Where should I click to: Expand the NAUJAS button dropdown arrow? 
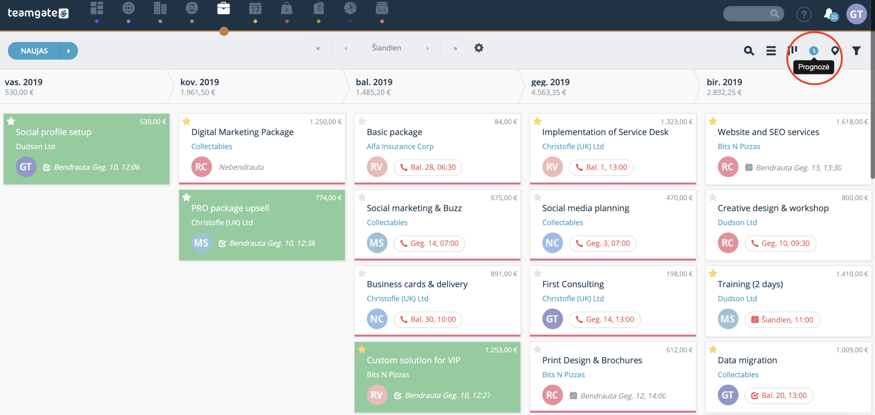point(69,51)
